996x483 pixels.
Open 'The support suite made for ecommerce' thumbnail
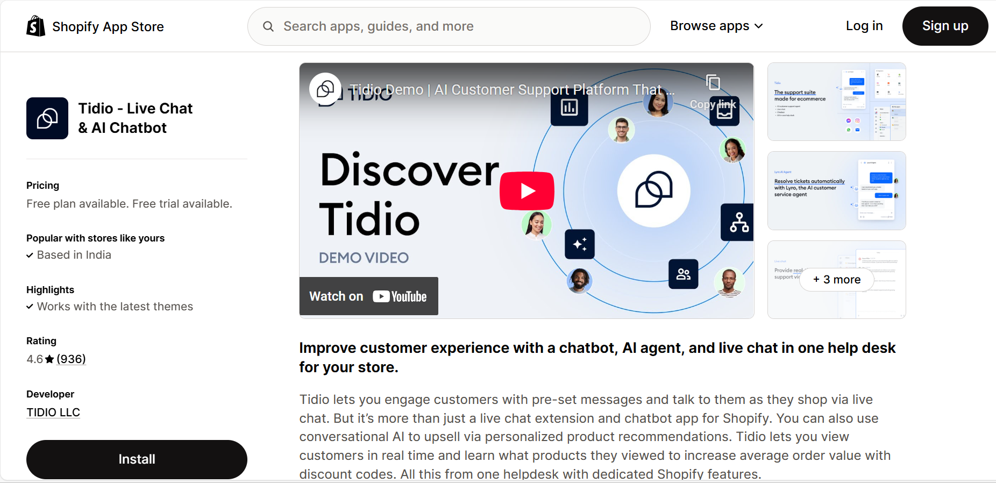[836, 102]
